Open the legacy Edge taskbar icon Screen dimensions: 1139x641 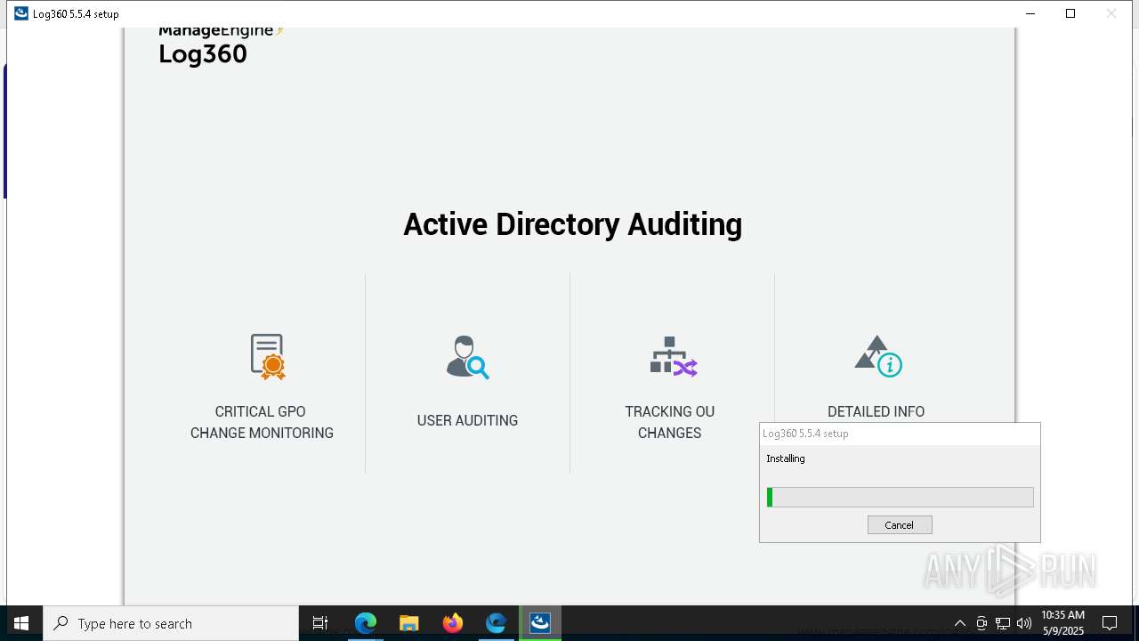[497, 623]
